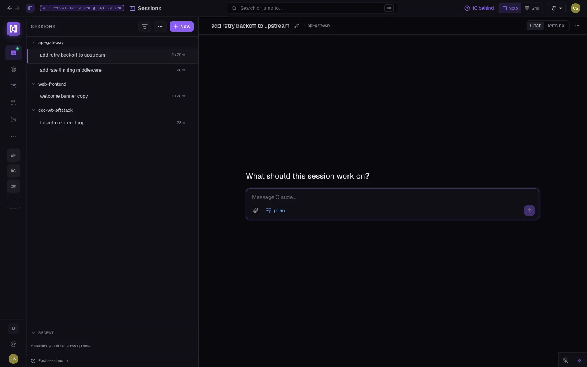
Task: Select the Chat tab
Action: pyautogui.click(x=535, y=26)
